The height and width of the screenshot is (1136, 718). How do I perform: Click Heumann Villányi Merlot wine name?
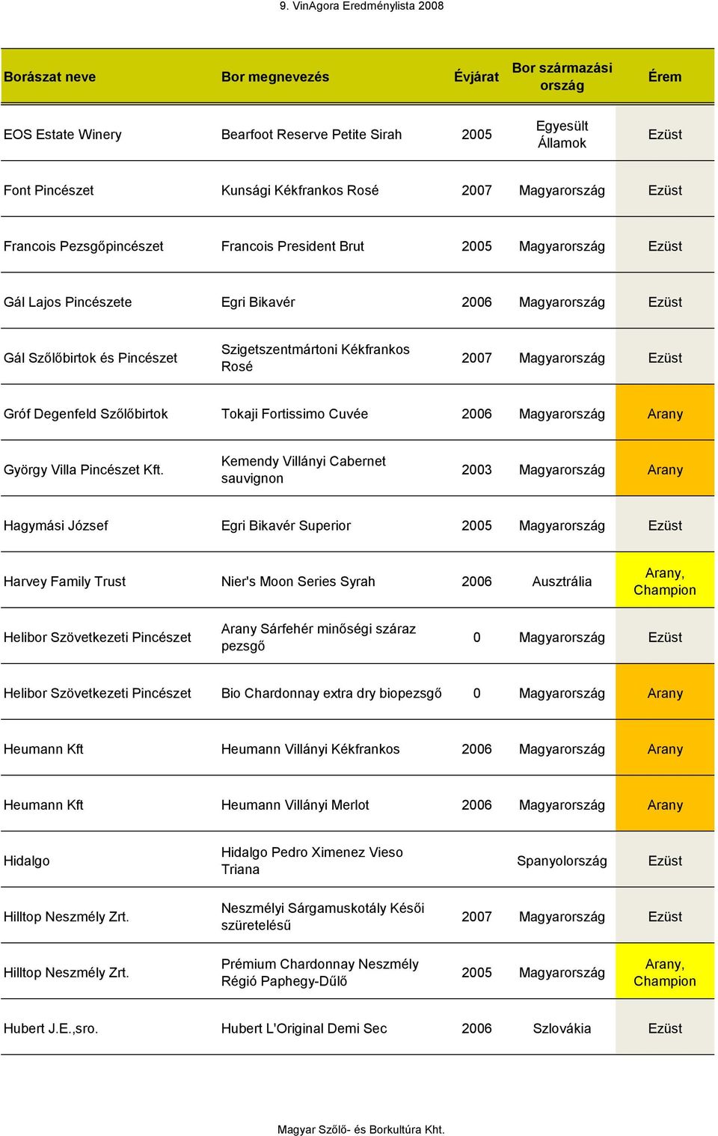click(295, 805)
